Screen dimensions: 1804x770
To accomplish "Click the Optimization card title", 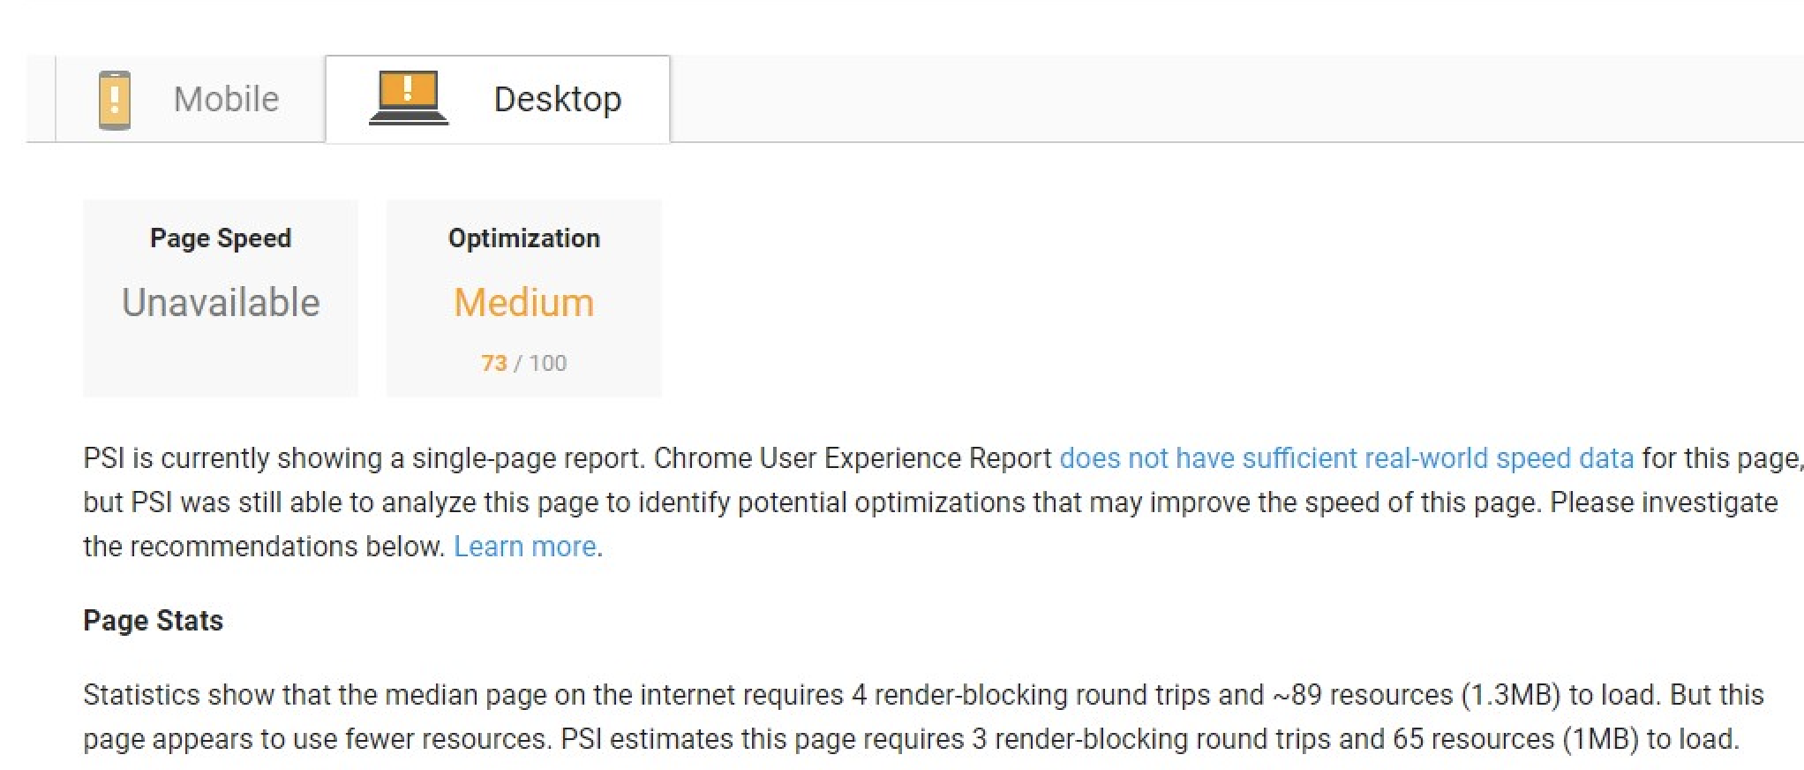I will pyautogui.click(x=523, y=238).
